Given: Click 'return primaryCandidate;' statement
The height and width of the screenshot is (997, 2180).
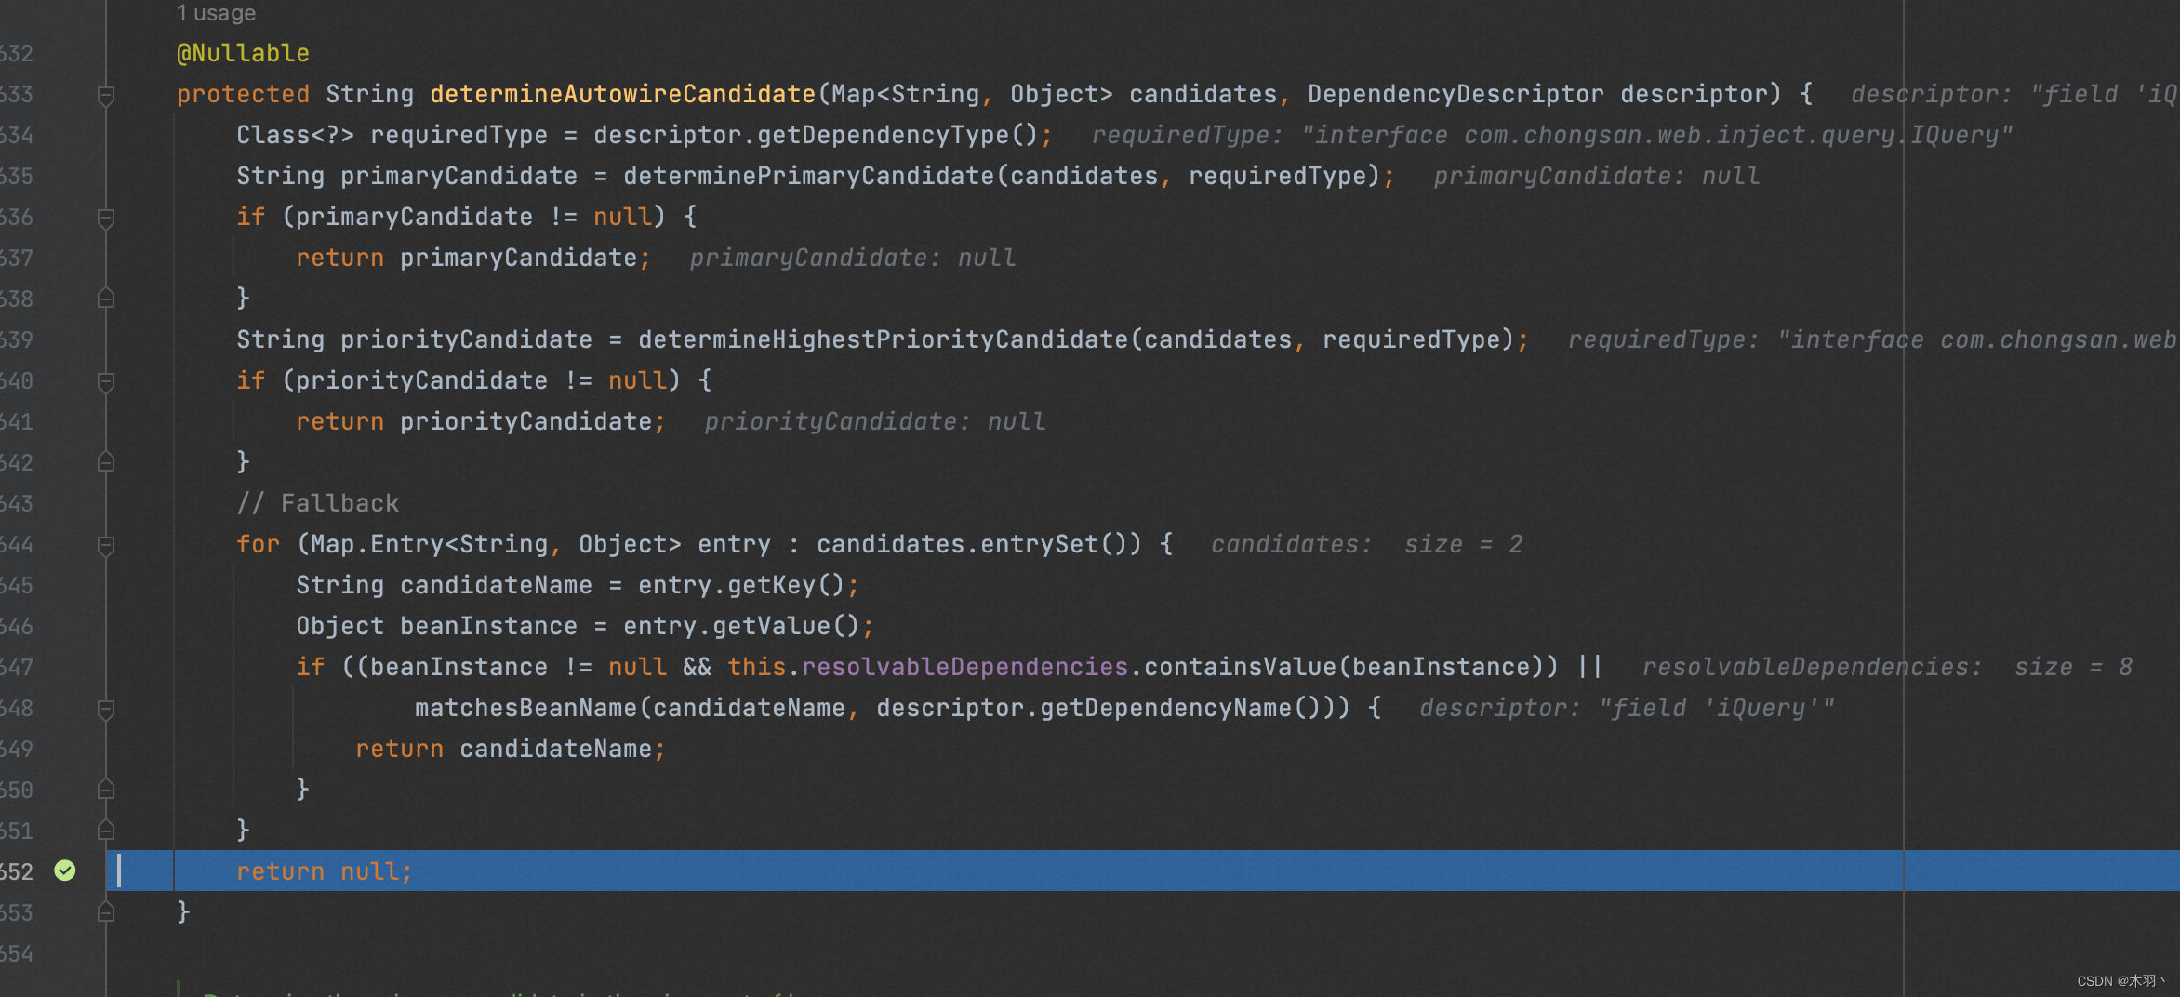Looking at the screenshot, I should click(x=473, y=258).
